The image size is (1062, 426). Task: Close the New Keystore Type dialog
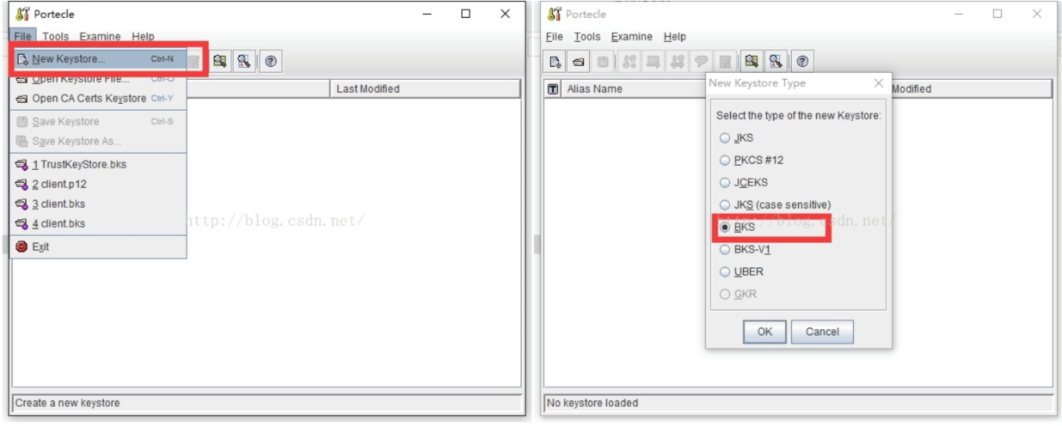pos(878,83)
